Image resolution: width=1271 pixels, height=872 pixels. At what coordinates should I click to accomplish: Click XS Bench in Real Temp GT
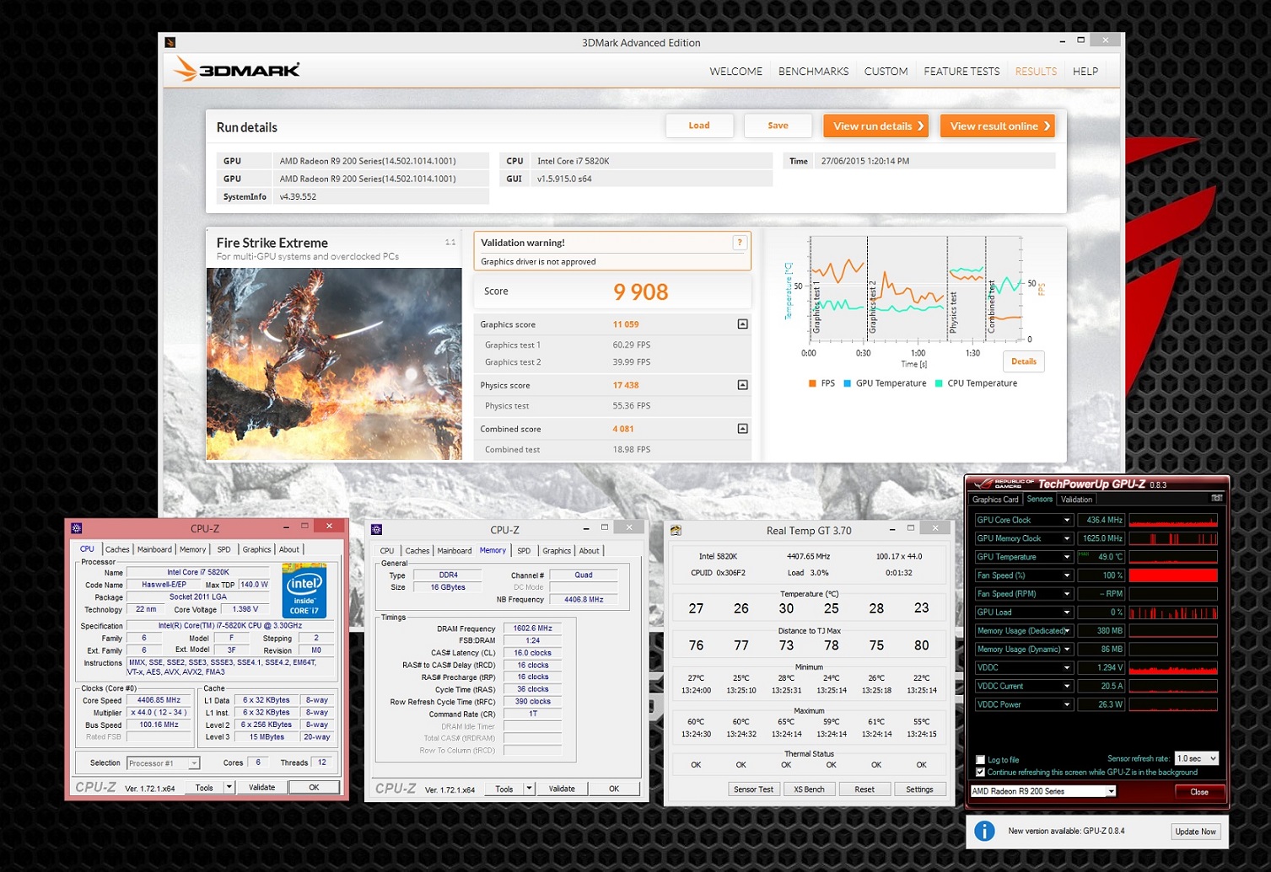[x=809, y=789]
